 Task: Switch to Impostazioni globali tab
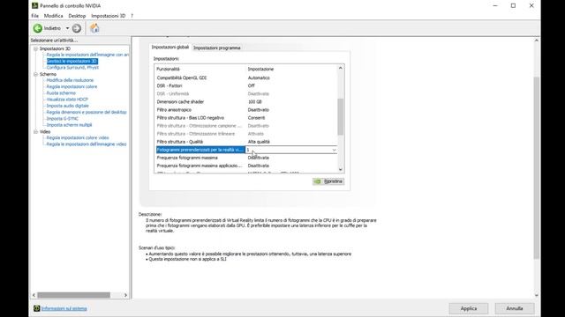(170, 47)
